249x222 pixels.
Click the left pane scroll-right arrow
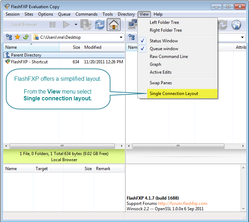point(122,146)
